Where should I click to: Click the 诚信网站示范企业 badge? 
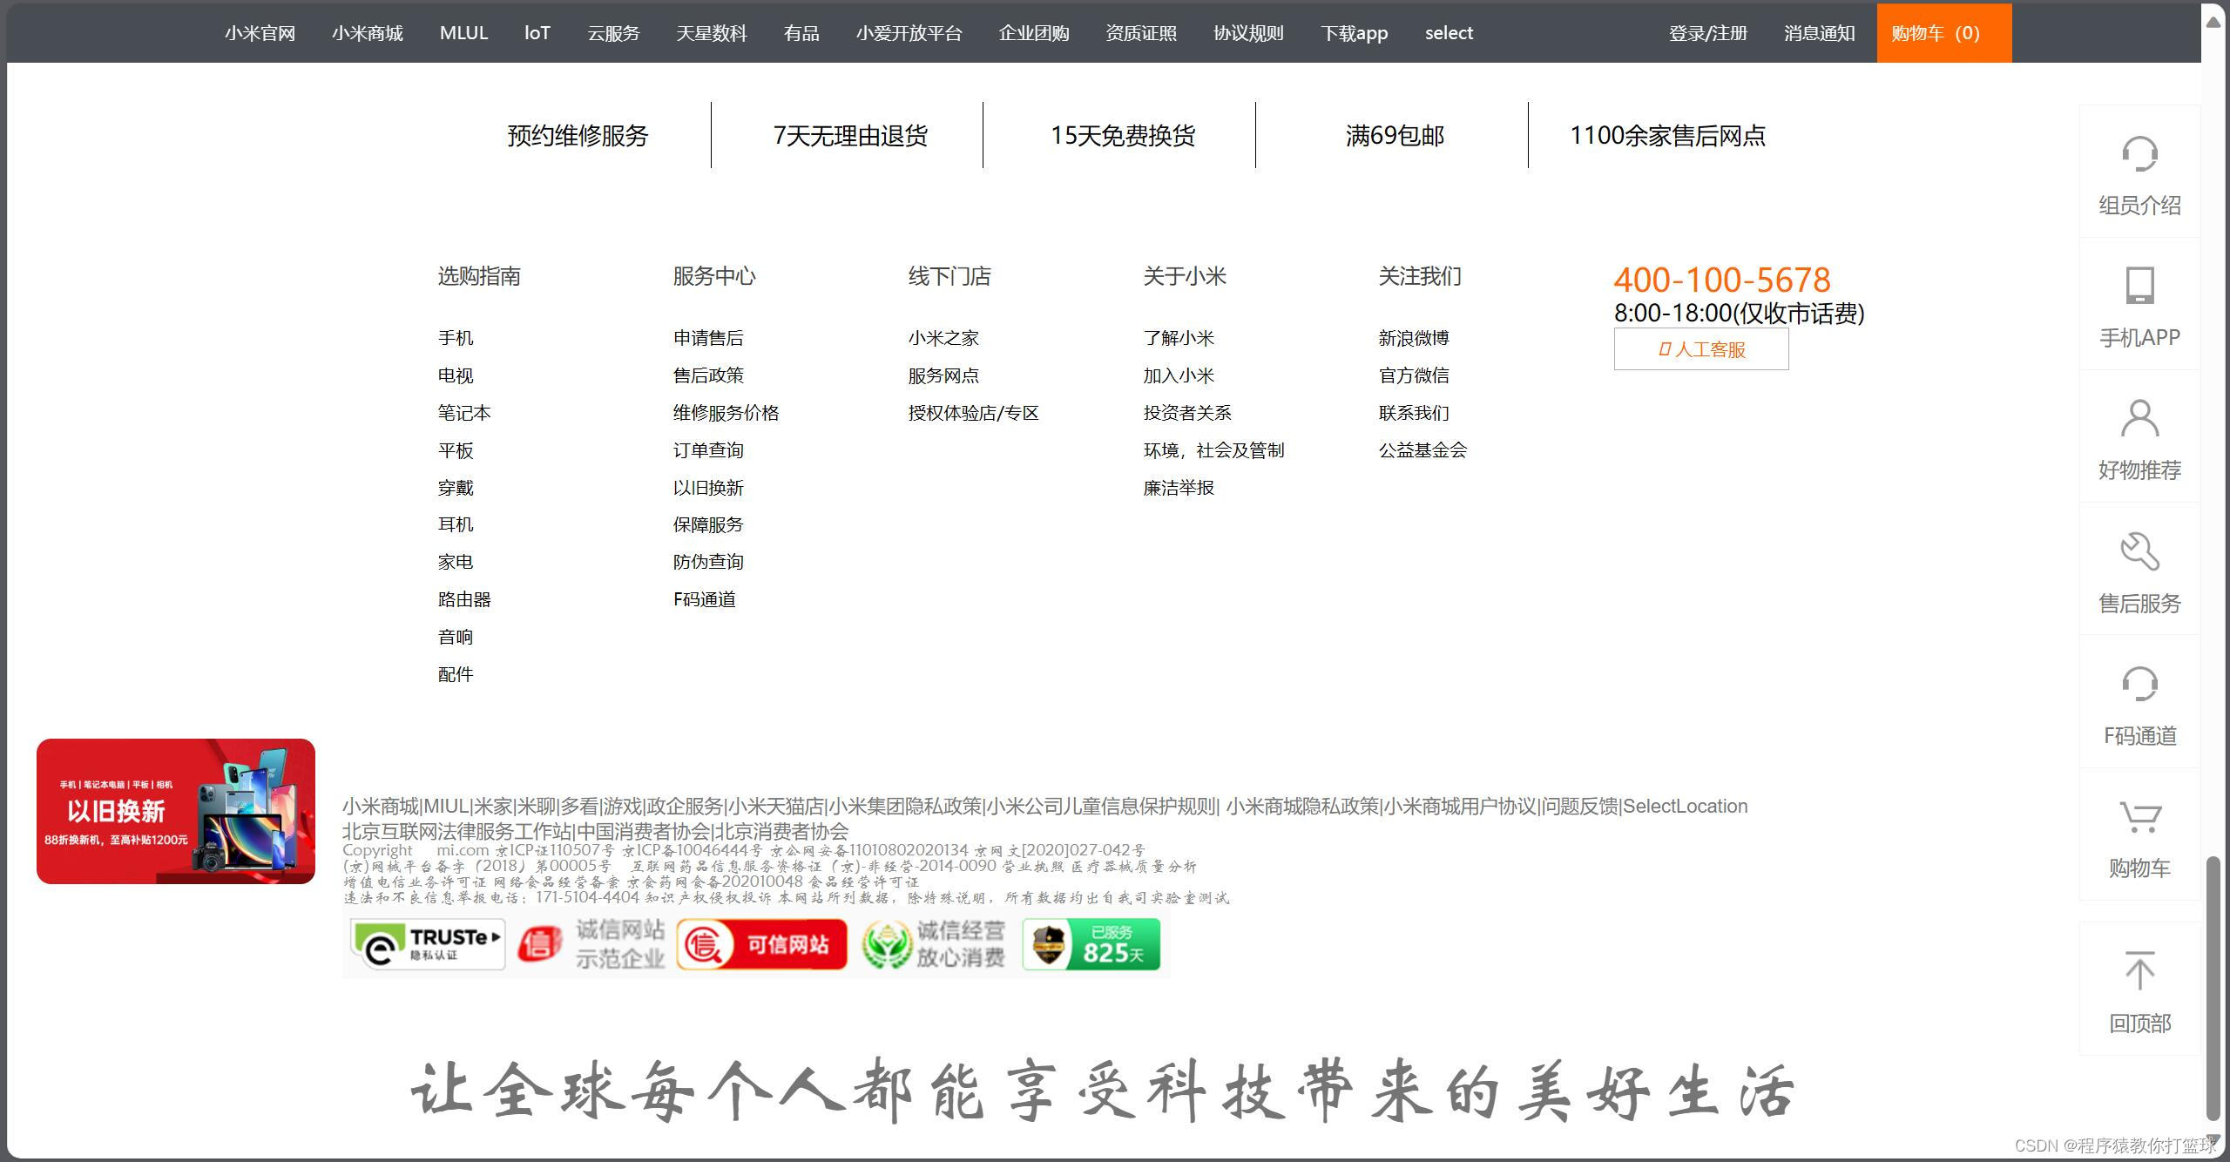point(591,944)
